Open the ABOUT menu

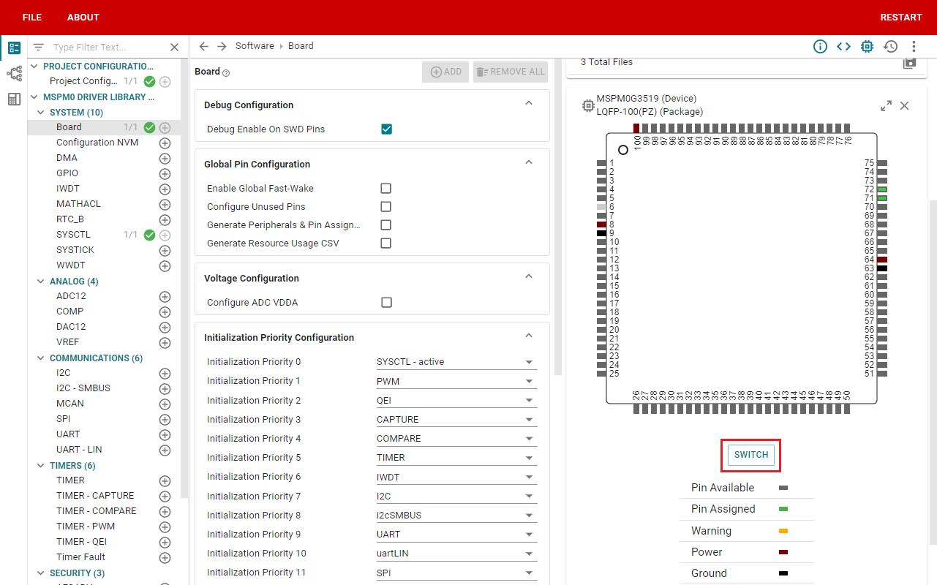coord(83,17)
